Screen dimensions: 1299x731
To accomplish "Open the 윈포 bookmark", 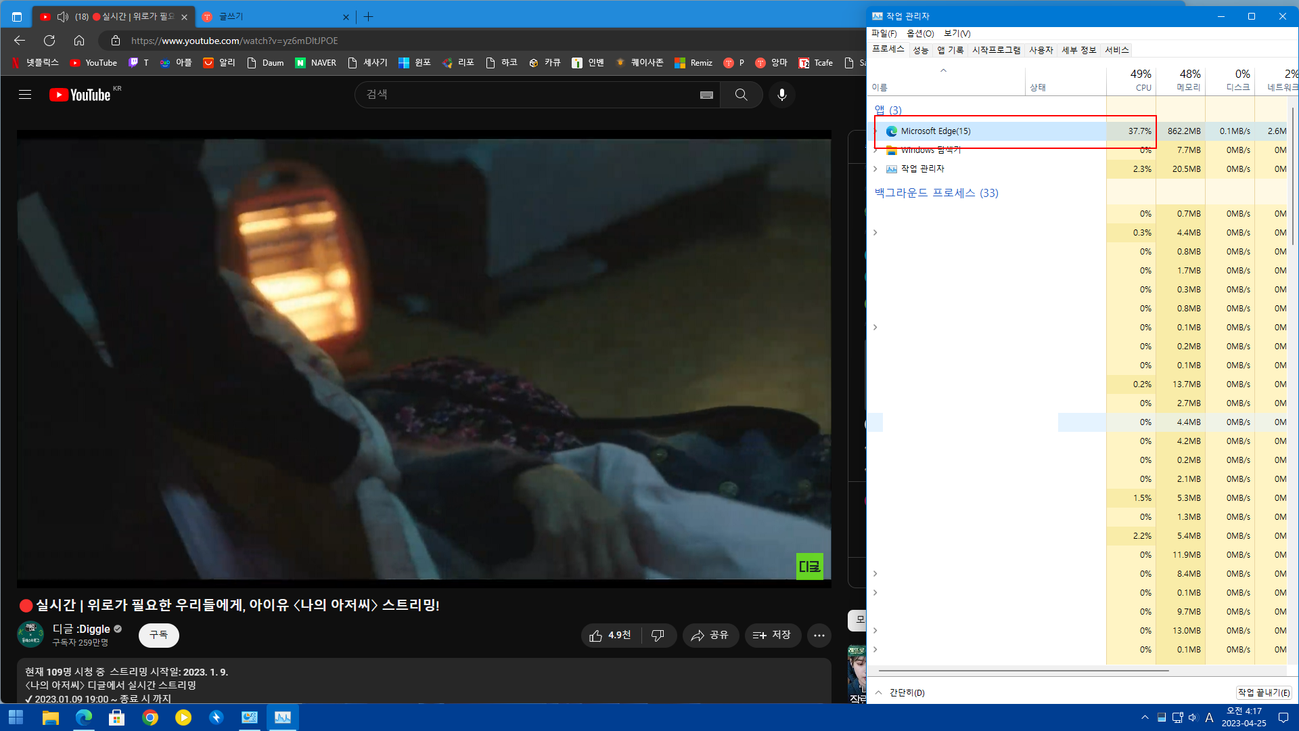I will (415, 62).
